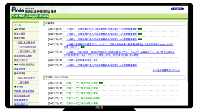The height and width of the screenshot is (111, 198).
Task: Click the ●体外診断用医薬品 sidebar heading
Action: coord(24,64)
